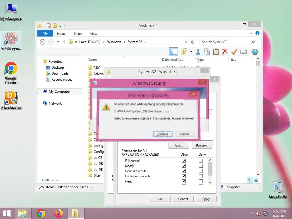
Task: Expand the ribbon with the chevron arrow
Action: point(251,33)
